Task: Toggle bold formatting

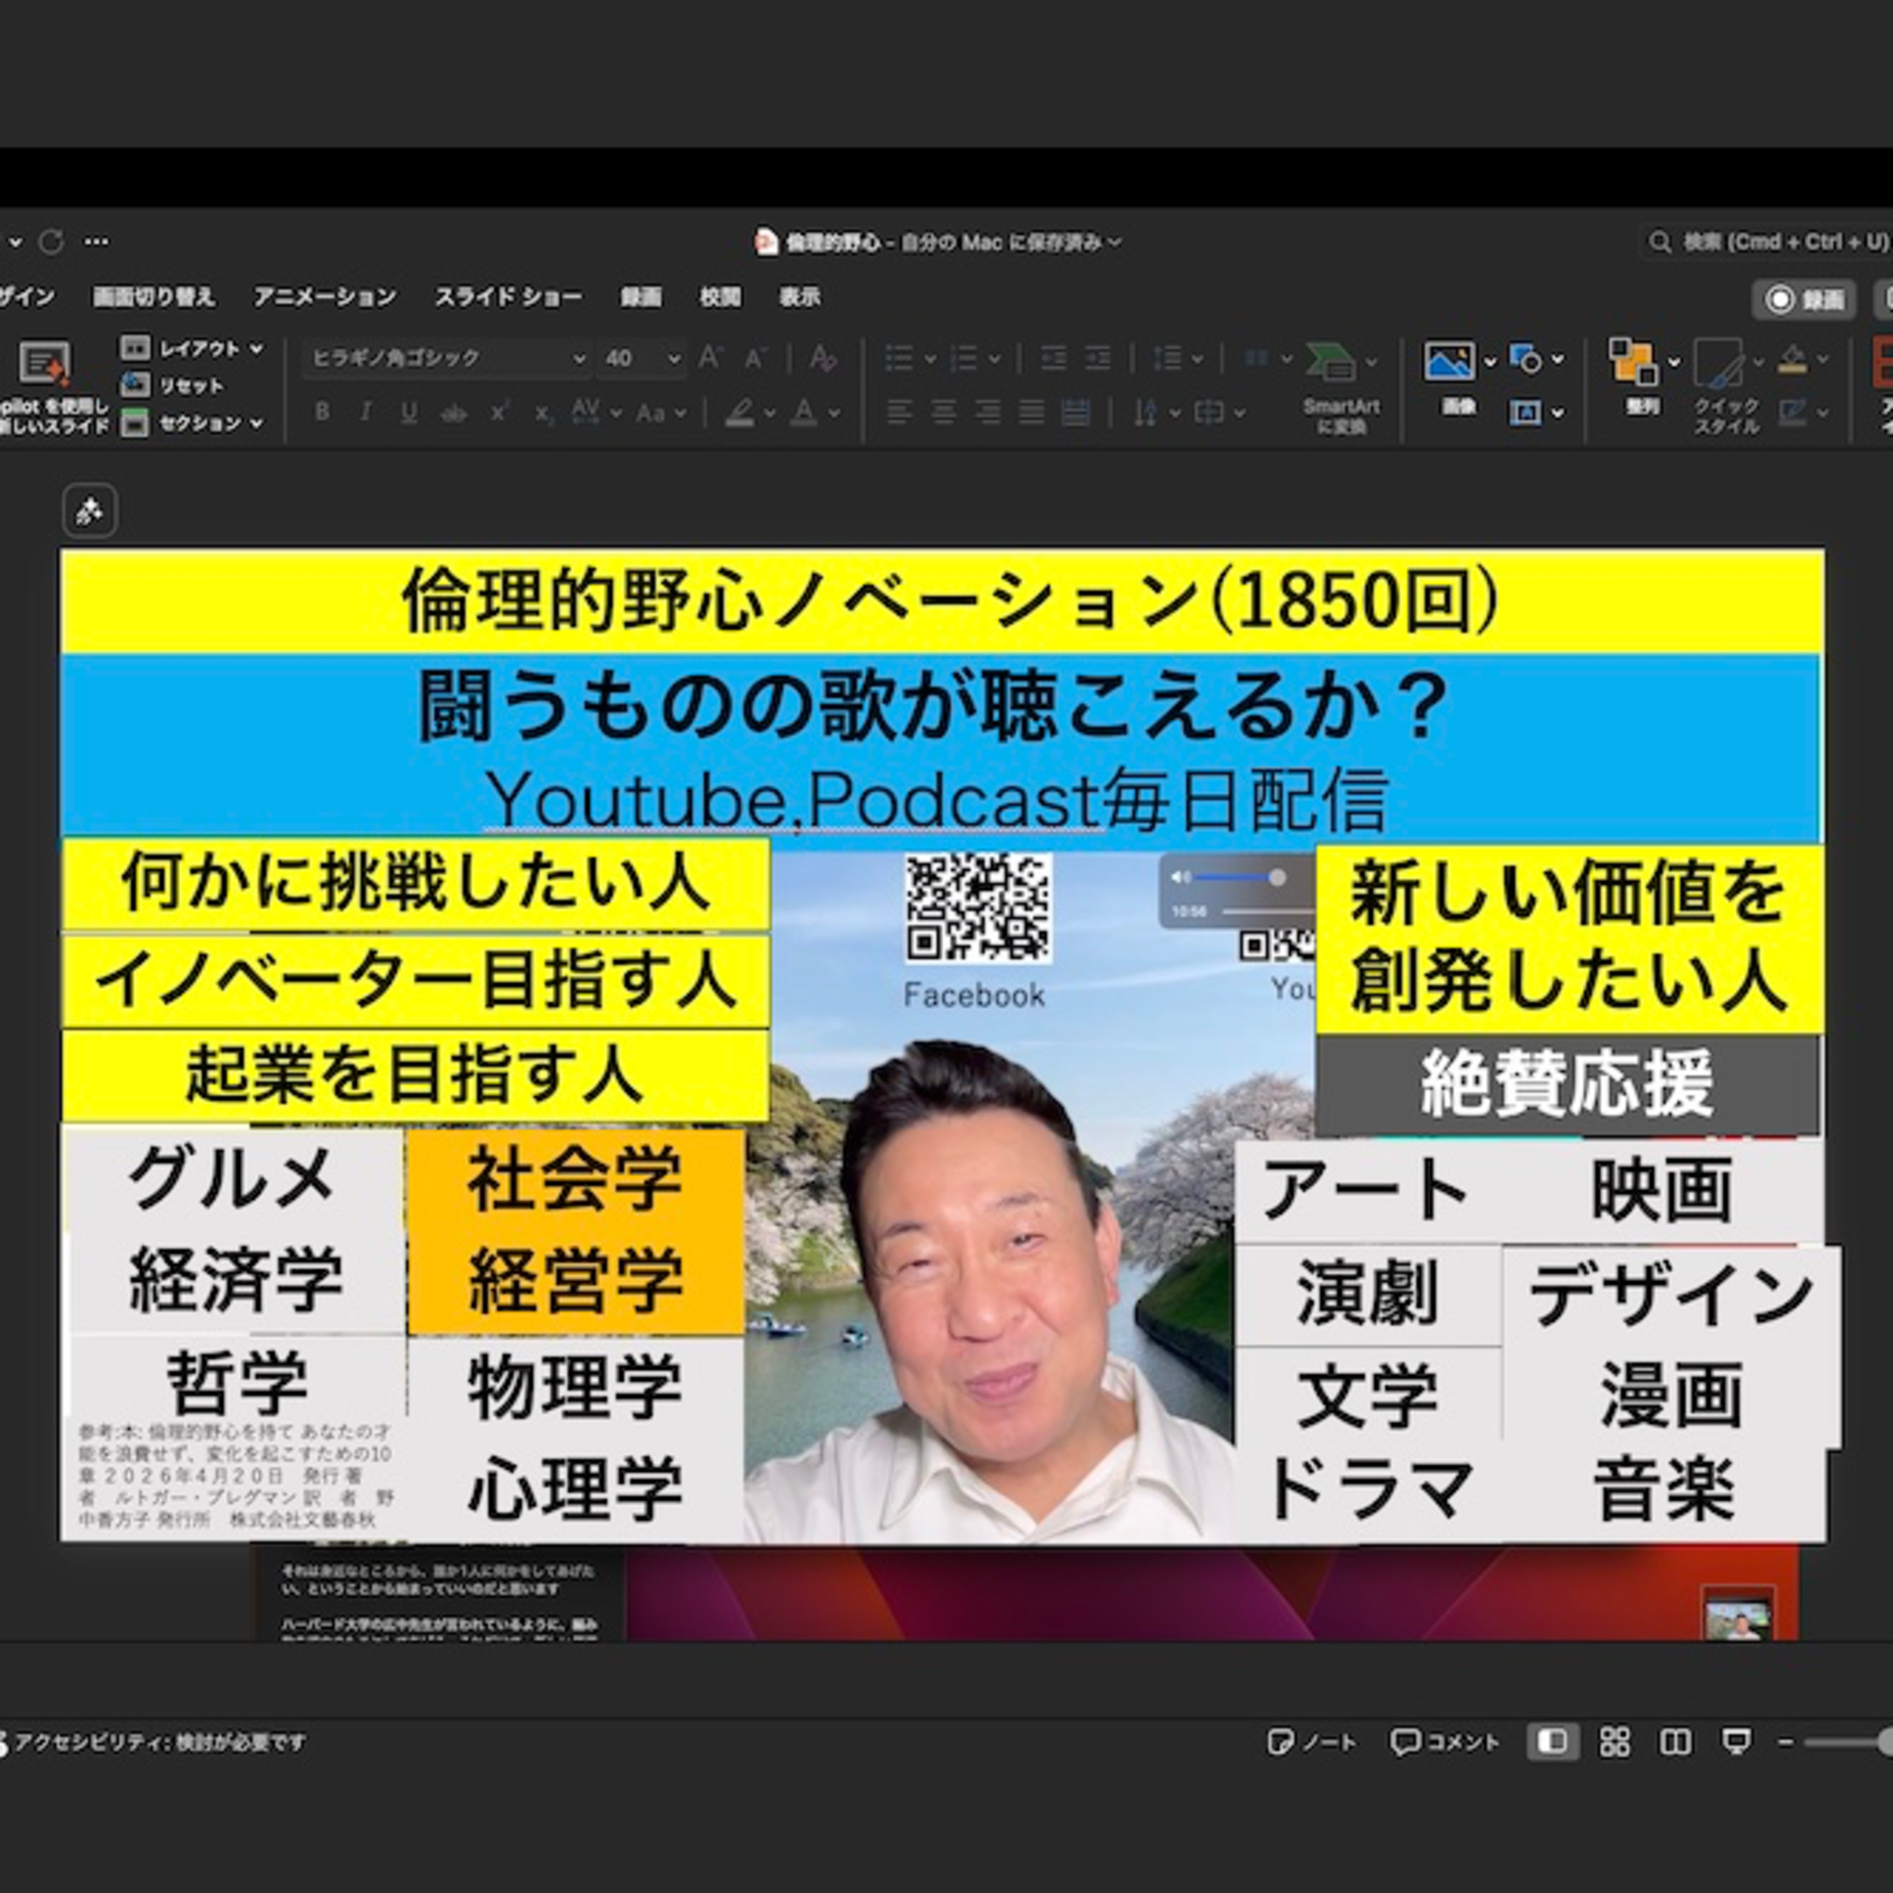Action: click(x=321, y=413)
